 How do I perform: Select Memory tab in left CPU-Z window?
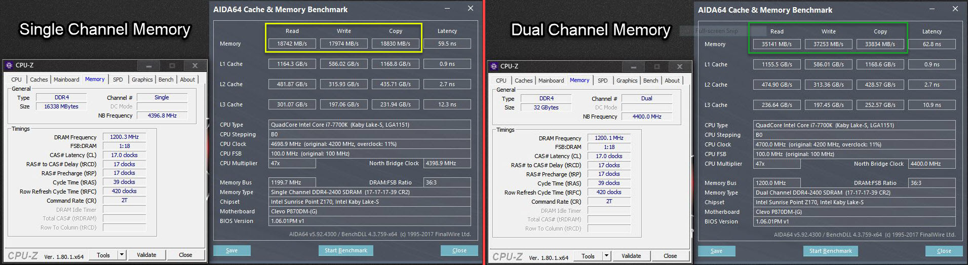pyautogui.click(x=95, y=79)
